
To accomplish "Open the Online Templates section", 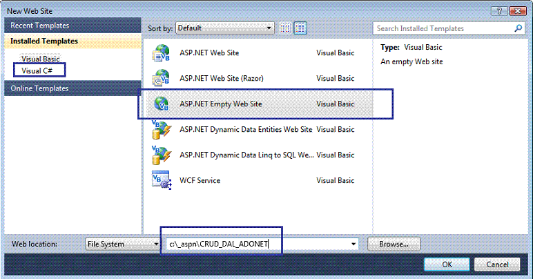I will pyautogui.click(x=72, y=88).
